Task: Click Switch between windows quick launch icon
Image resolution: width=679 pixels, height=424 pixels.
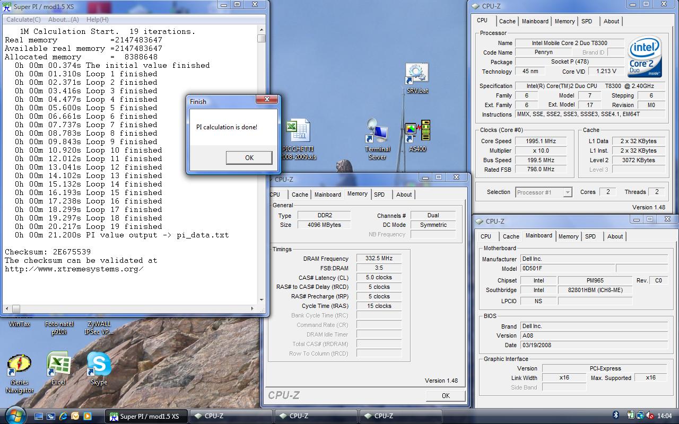Action: pyautogui.click(x=51, y=416)
